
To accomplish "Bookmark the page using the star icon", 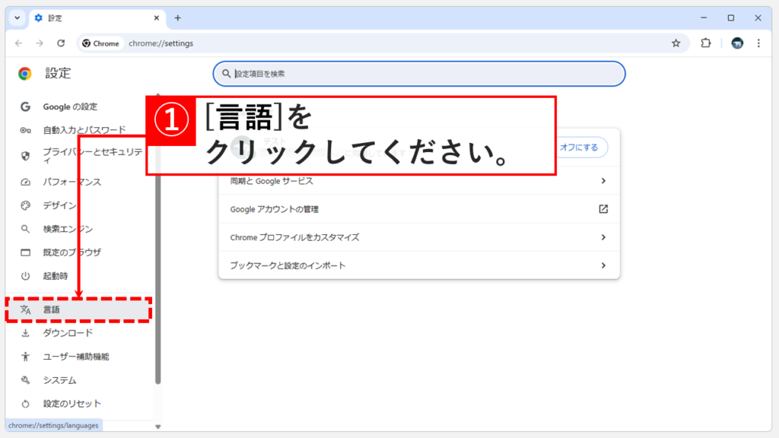I will coord(676,43).
